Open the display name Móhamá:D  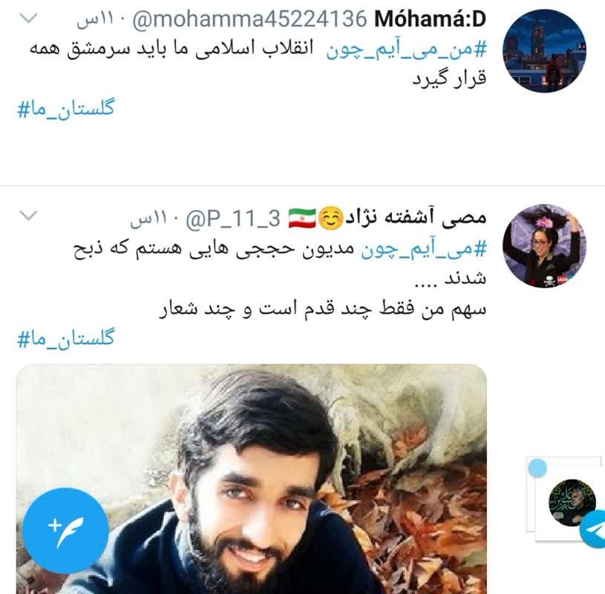click(431, 19)
